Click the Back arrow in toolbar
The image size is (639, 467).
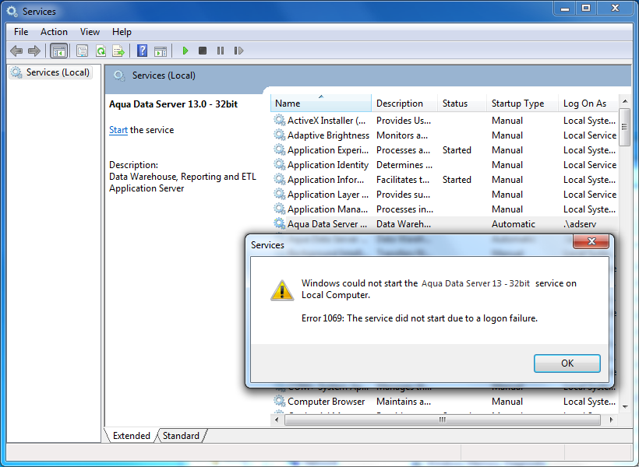click(x=16, y=51)
